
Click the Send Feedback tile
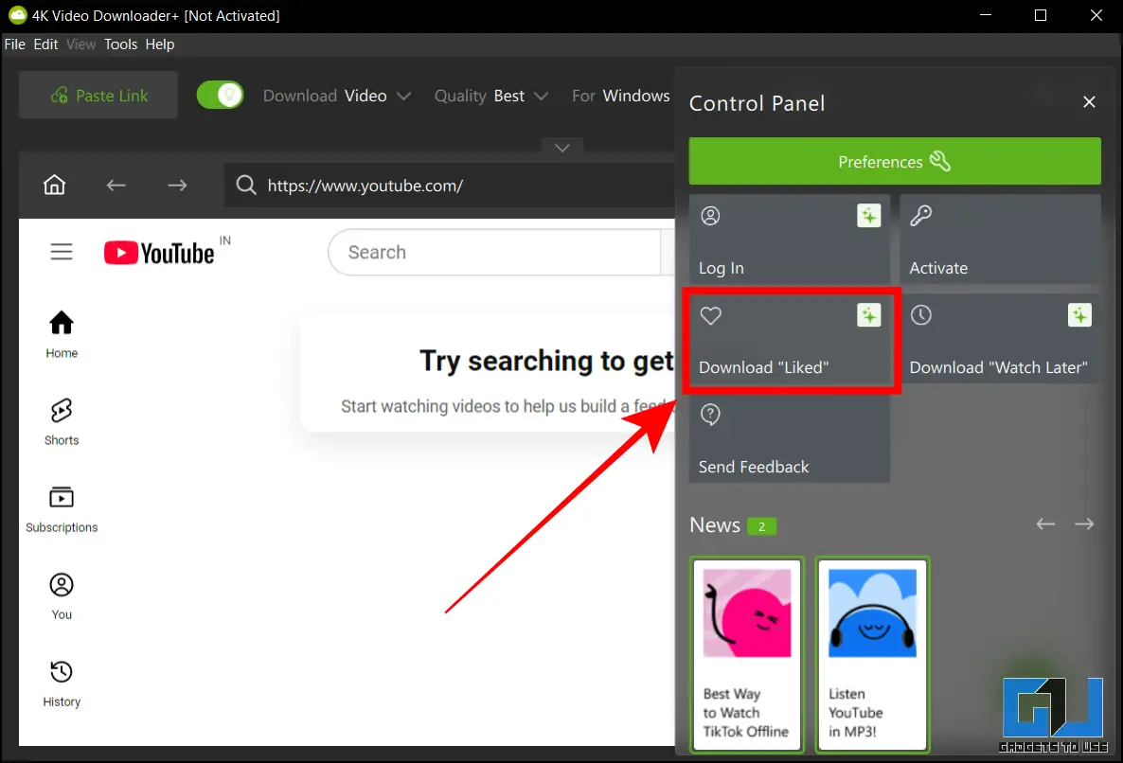tap(790, 438)
